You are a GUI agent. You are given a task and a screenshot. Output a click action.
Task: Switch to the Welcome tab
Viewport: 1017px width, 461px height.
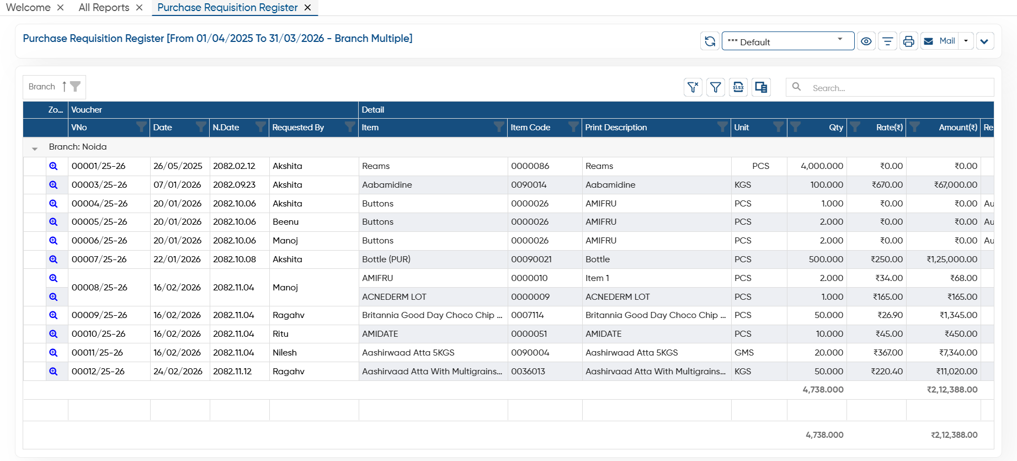[x=28, y=8]
